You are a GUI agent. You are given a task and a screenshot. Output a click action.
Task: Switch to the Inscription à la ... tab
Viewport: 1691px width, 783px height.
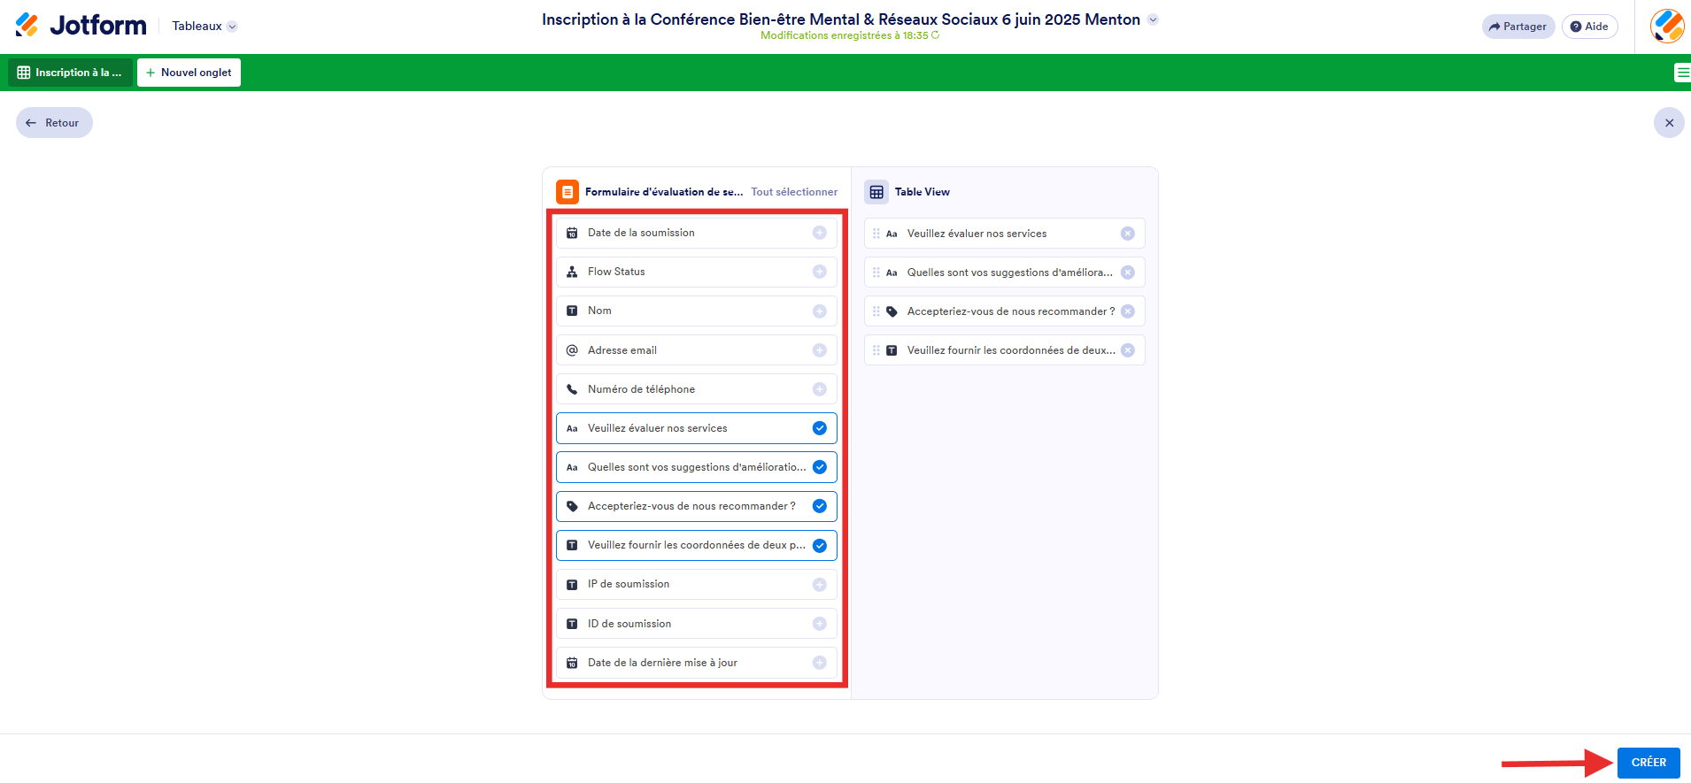pyautogui.click(x=71, y=73)
